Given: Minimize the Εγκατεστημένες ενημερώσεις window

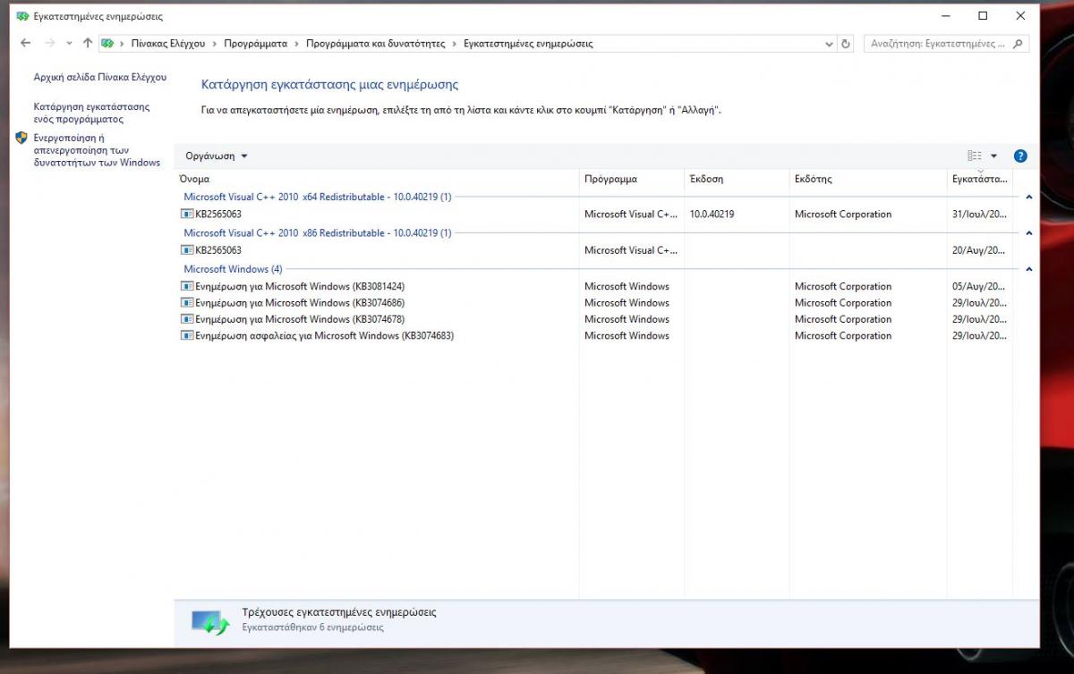Looking at the screenshot, I should 946,16.
